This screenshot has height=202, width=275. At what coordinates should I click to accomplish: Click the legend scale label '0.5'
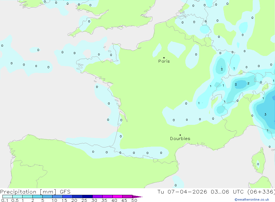15,200
